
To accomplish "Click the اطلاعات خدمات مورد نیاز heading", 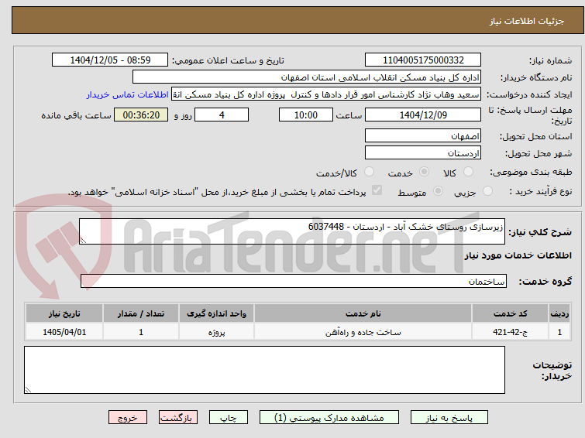I will (518, 255).
